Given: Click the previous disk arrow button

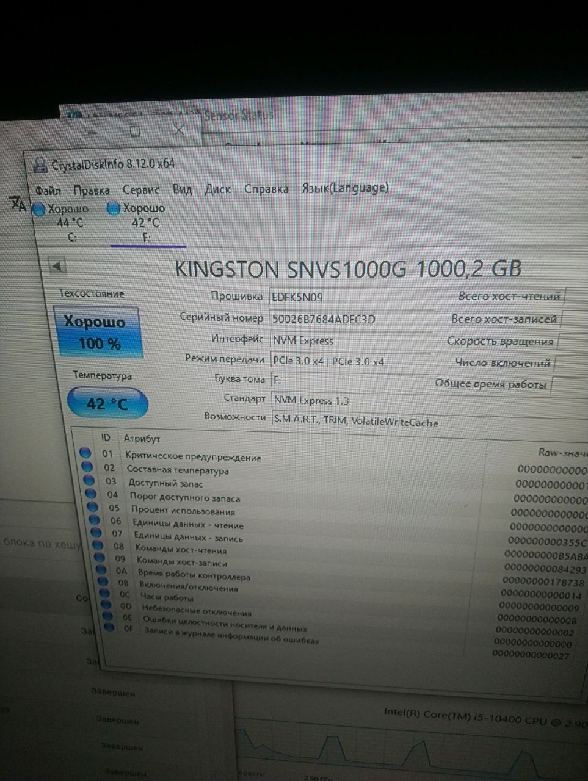Looking at the screenshot, I should 57,266.
